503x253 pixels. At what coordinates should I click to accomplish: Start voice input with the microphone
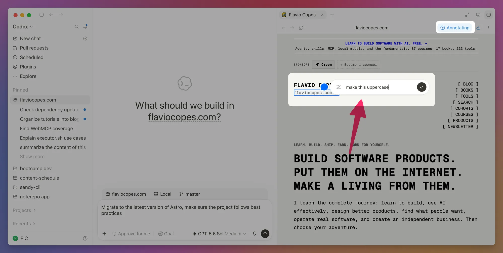click(x=254, y=234)
